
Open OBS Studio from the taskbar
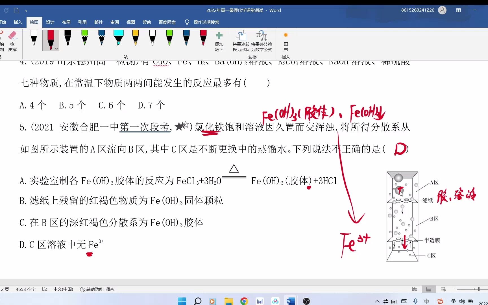point(306,301)
